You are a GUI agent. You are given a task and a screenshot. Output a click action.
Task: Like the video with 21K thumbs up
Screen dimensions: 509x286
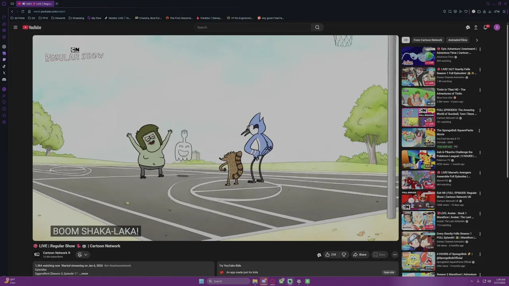pyautogui.click(x=330, y=255)
